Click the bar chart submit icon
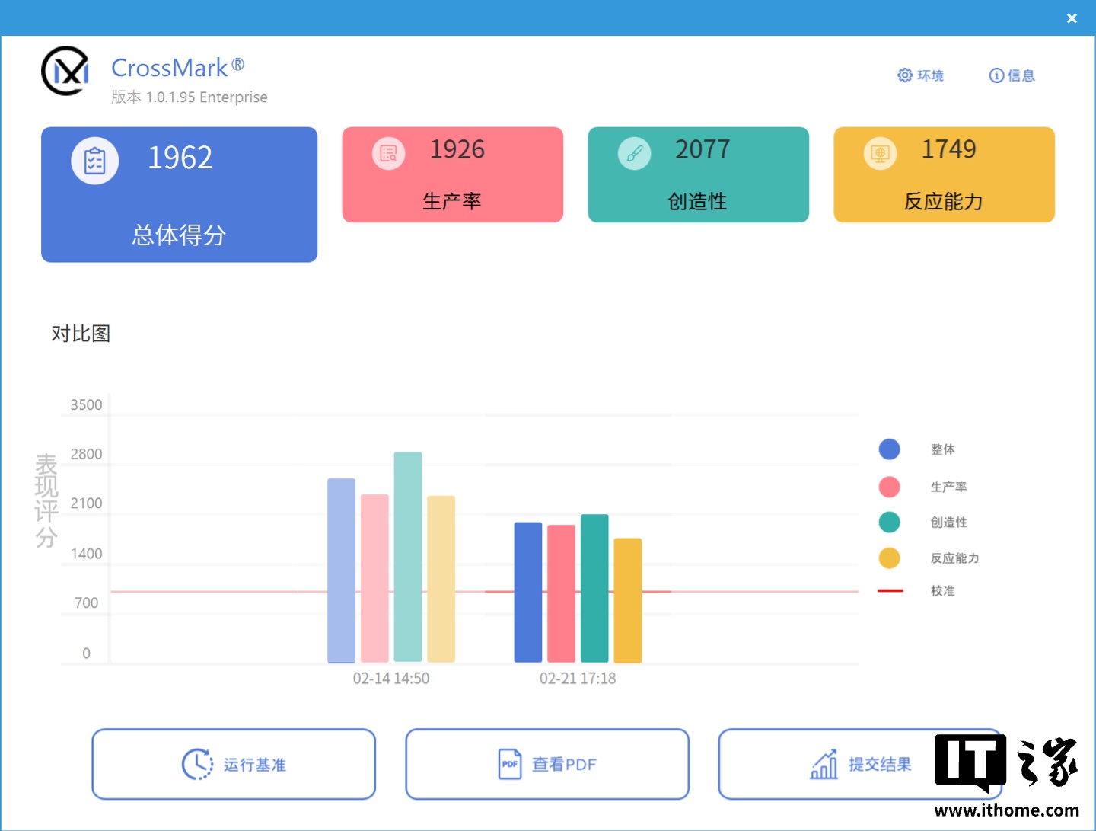This screenshot has width=1096, height=831. [x=824, y=764]
